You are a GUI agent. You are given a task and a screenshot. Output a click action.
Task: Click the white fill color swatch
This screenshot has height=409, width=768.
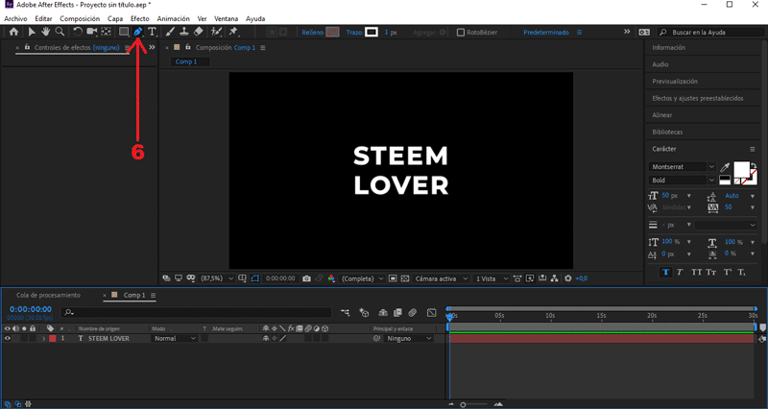[740, 169]
